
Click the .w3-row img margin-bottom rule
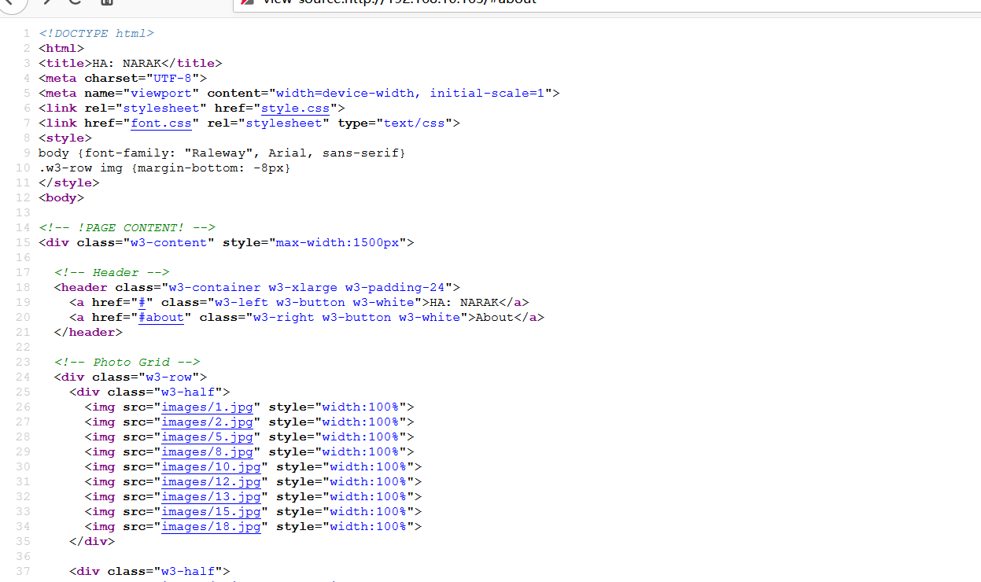coord(164,168)
